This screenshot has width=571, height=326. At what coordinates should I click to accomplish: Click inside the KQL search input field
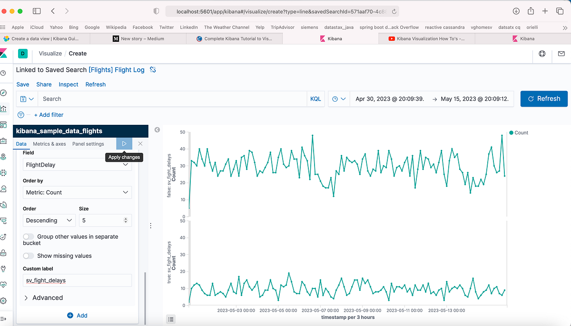coord(171,99)
